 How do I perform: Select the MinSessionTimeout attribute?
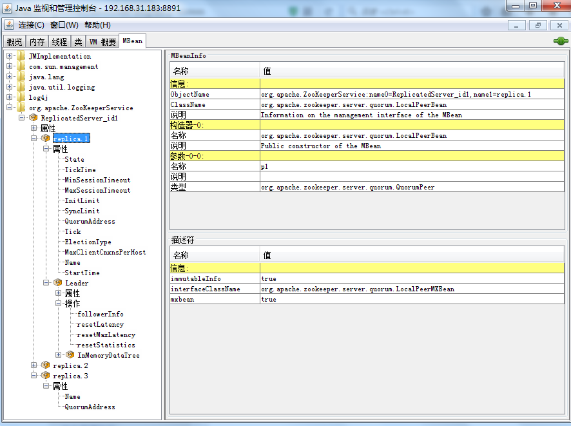point(97,180)
